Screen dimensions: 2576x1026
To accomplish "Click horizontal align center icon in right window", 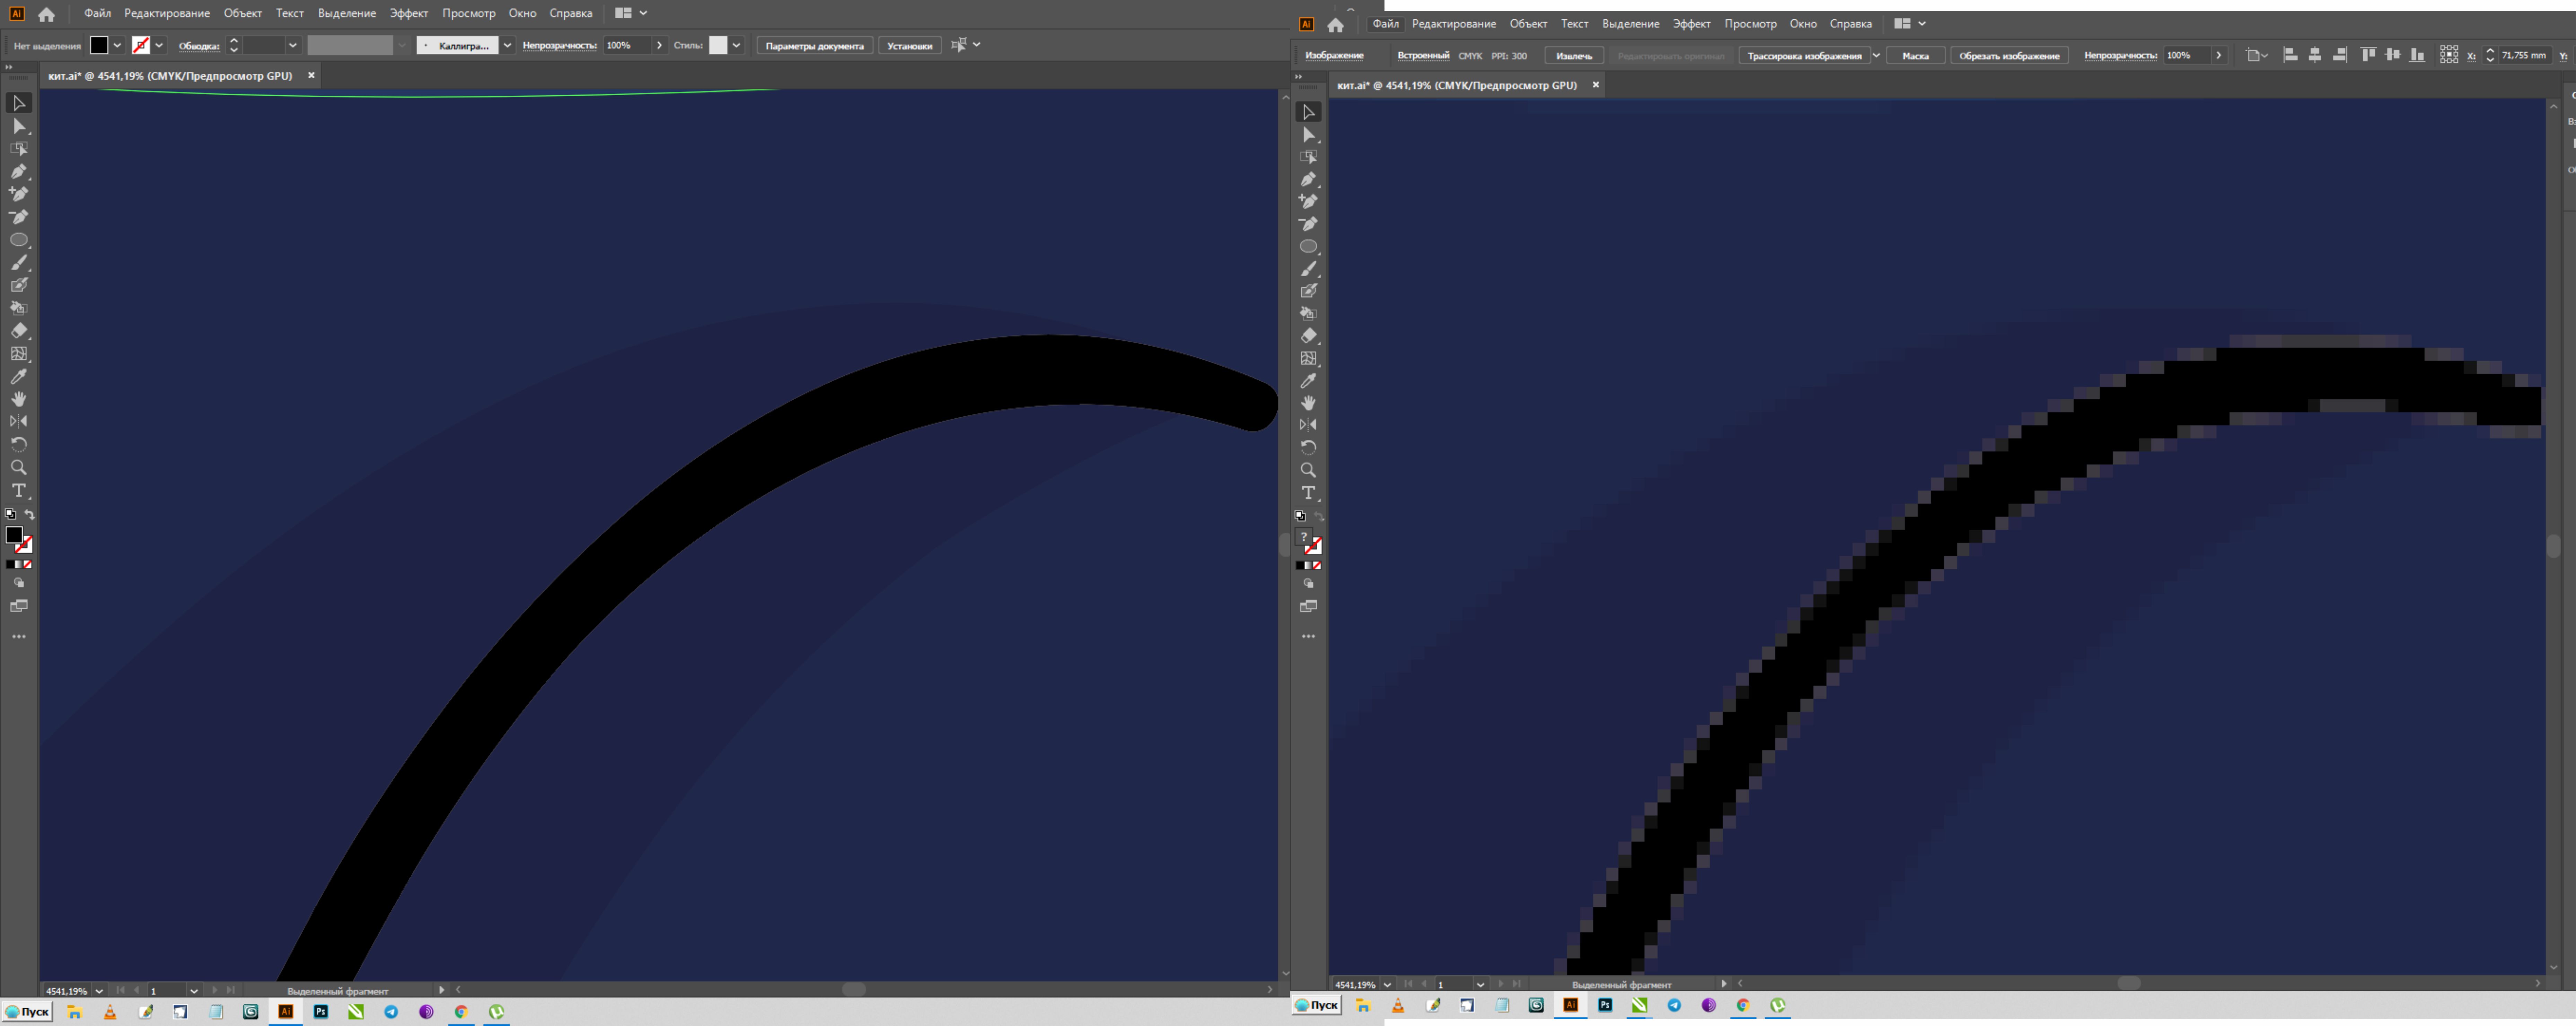I will pyautogui.click(x=2315, y=55).
